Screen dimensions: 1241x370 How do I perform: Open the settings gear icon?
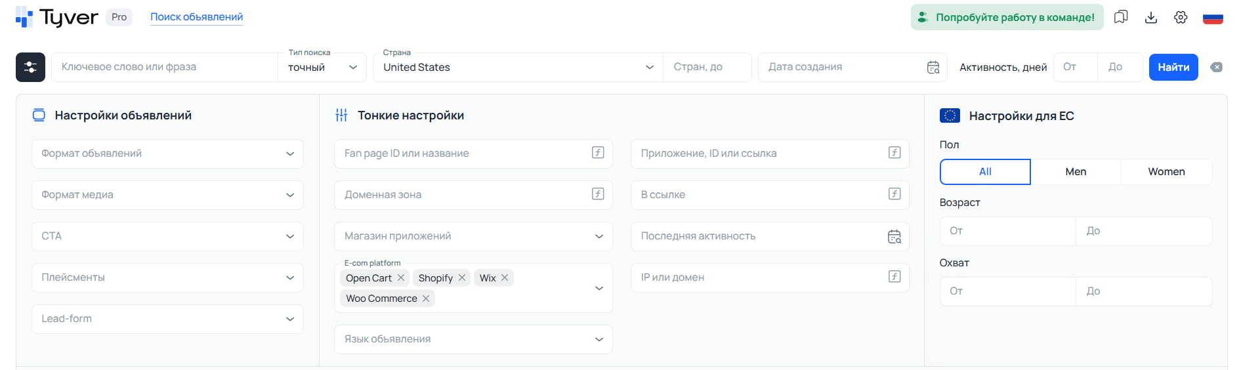(x=1181, y=17)
